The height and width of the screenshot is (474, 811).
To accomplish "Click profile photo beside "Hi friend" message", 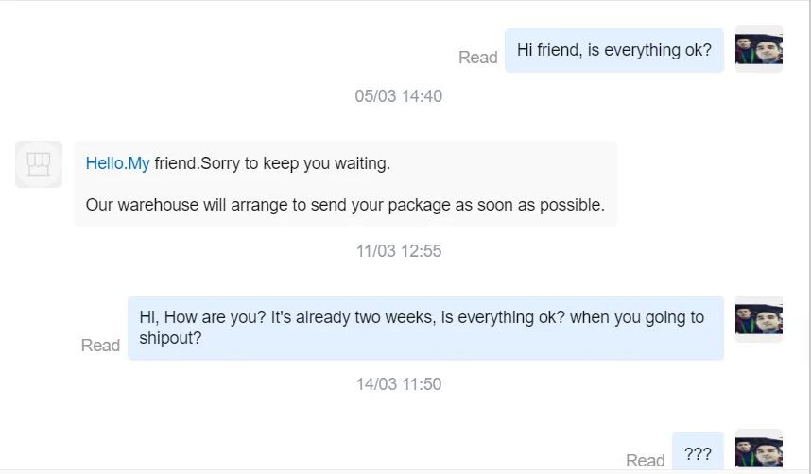I will click(758, 49).
